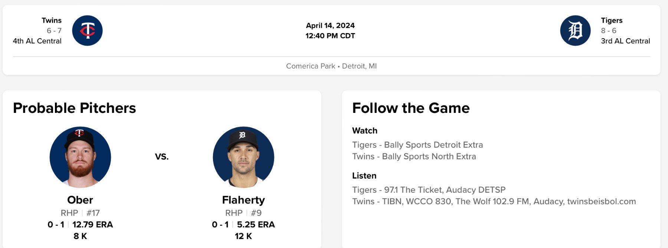Click Tigers 97.1 The Ticket radio listing
Image resolution: width=668 pixels, height=248 pixels.
click(x=429, y=190)
